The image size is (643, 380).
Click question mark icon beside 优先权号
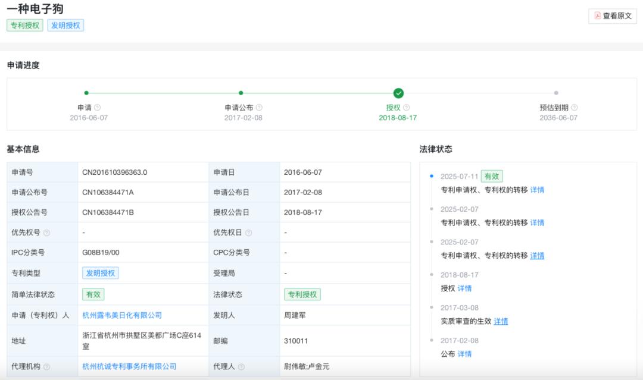point(47,233)
